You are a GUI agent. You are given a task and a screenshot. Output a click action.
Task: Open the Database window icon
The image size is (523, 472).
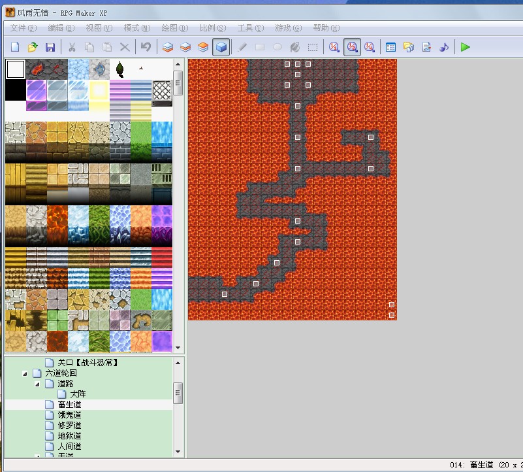coord(390,47)
